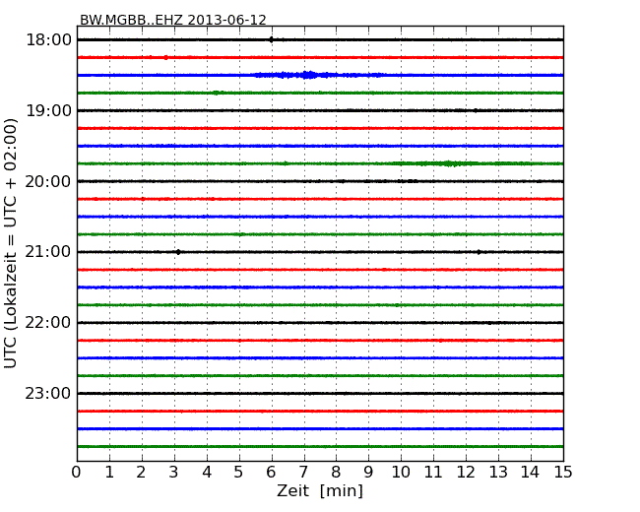Click the black spike on the 18:00 trace
The image size is (640, 512).
[272, 39]
